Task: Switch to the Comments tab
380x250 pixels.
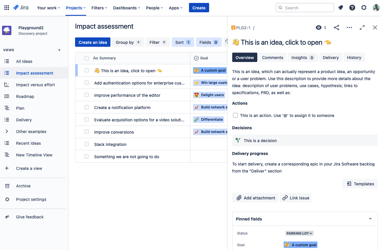Action: (x=273, y=57)
